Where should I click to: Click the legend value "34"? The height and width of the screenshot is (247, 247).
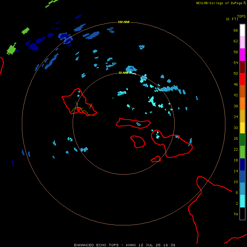click(236, 117)
